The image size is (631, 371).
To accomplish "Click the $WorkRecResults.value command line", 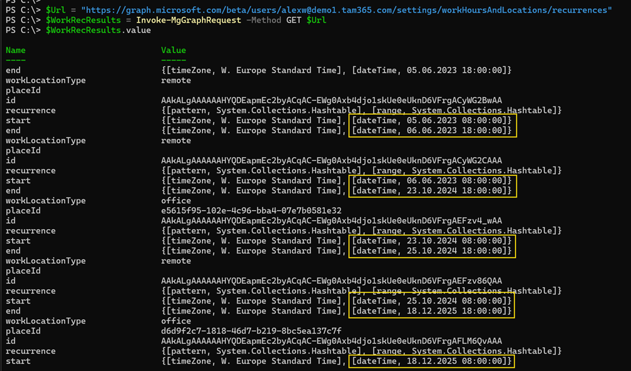I will point(98,30).
